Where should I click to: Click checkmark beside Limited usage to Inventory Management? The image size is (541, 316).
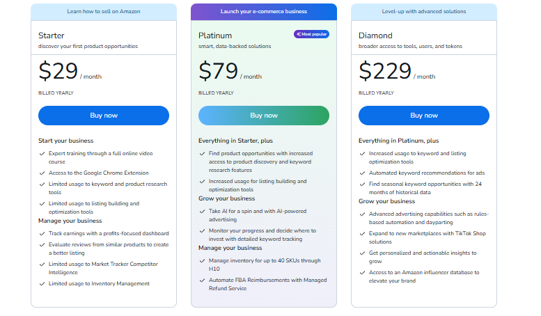pos(42,284)
